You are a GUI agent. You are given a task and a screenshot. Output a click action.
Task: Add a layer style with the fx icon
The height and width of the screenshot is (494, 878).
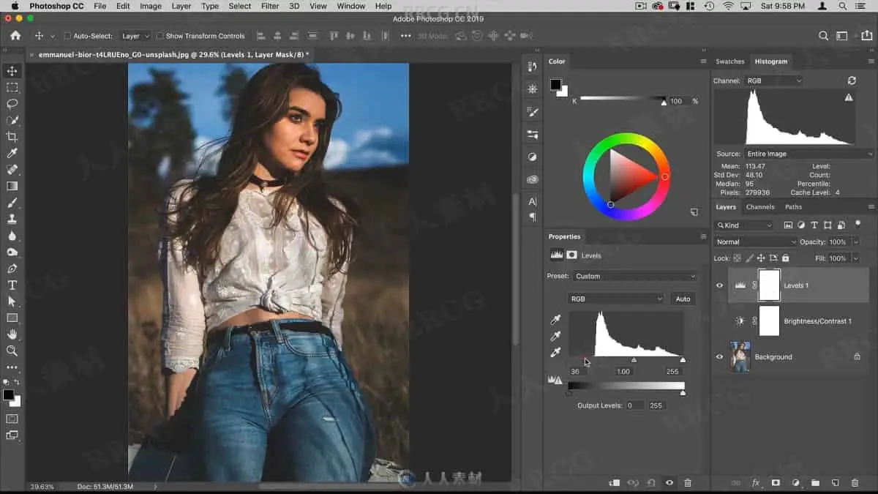pyautogui.click(x=756, y=483)
